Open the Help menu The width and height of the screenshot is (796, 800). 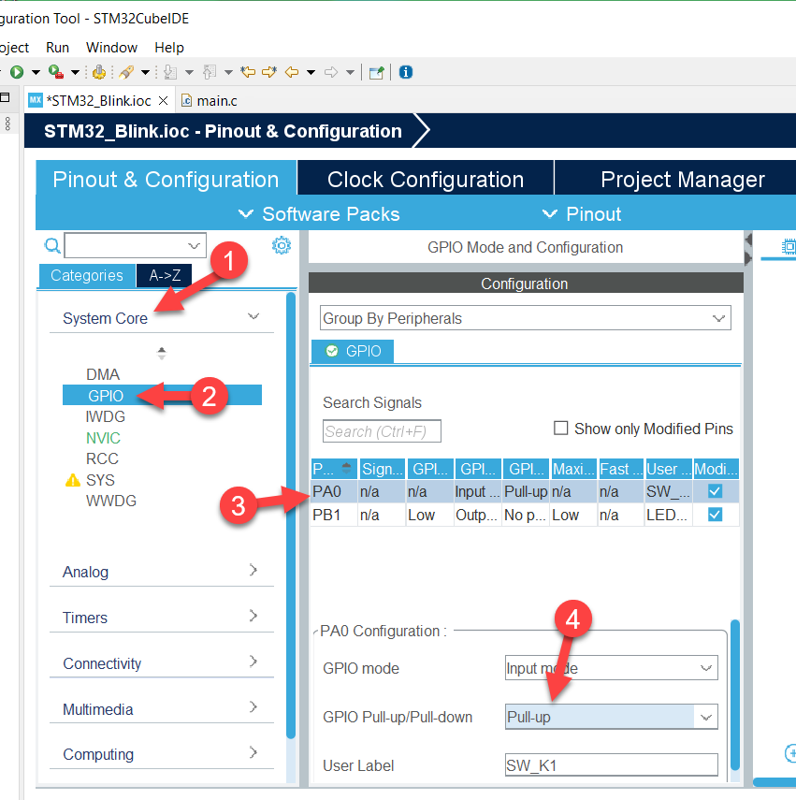click(x=169, y=48)
